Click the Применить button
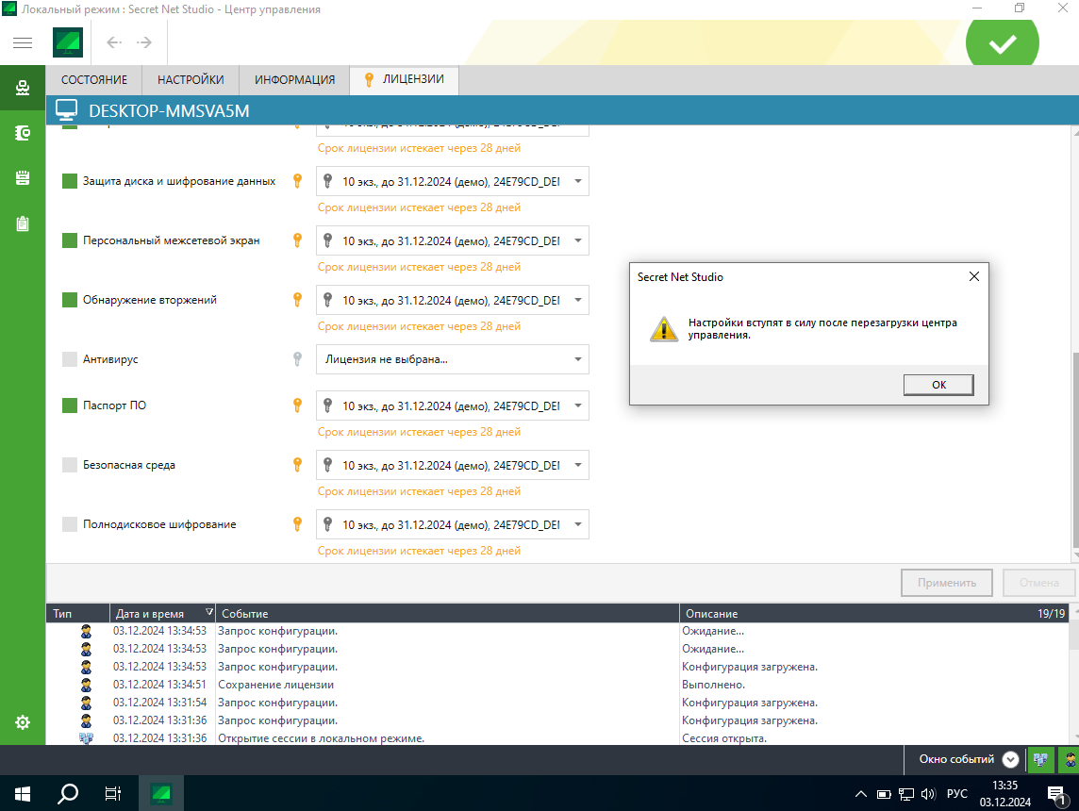 [x=946, y=583]
